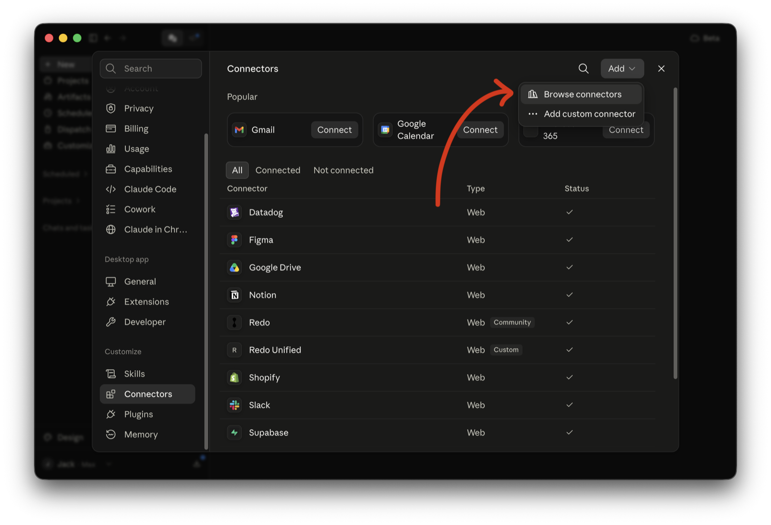This screenshot has width=771, height=525.
Task: Click the Search field in settings sidebar
Action: [151, 68]
